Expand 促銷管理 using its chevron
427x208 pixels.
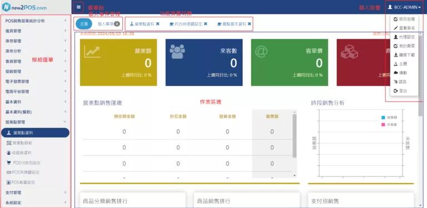click(66, 71)
